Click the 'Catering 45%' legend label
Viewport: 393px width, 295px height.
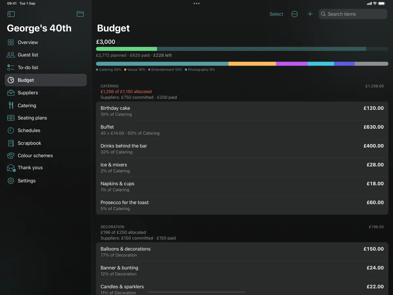109,69
